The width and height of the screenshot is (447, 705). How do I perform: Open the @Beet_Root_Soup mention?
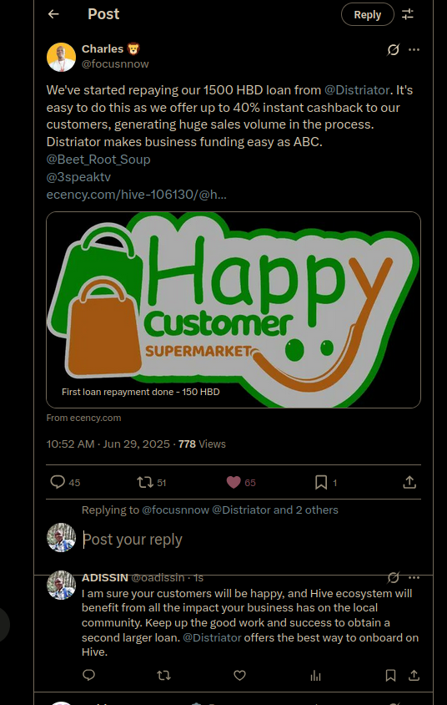pos(98,160)
